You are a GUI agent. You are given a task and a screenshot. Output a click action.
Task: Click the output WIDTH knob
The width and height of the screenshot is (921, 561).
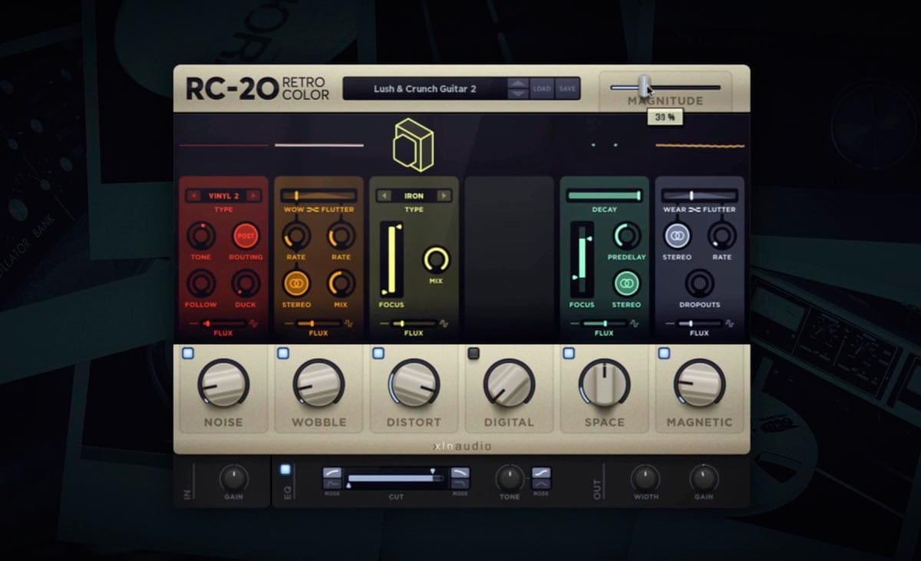[645, 478]
